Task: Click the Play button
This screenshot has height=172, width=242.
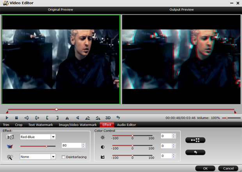Action: (7, 118)
